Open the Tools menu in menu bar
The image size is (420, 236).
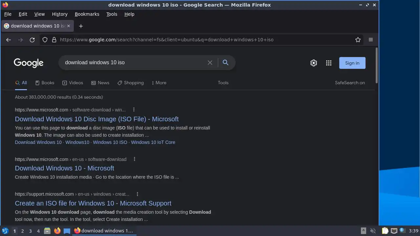(112, 14)
